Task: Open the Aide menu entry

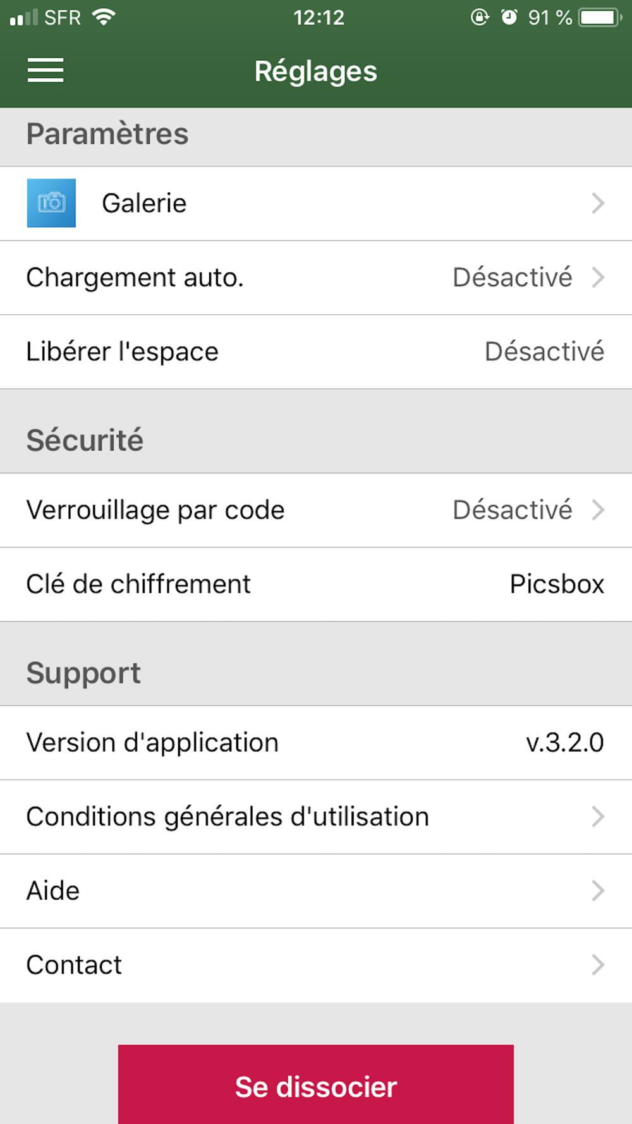Action: [316, 891]
